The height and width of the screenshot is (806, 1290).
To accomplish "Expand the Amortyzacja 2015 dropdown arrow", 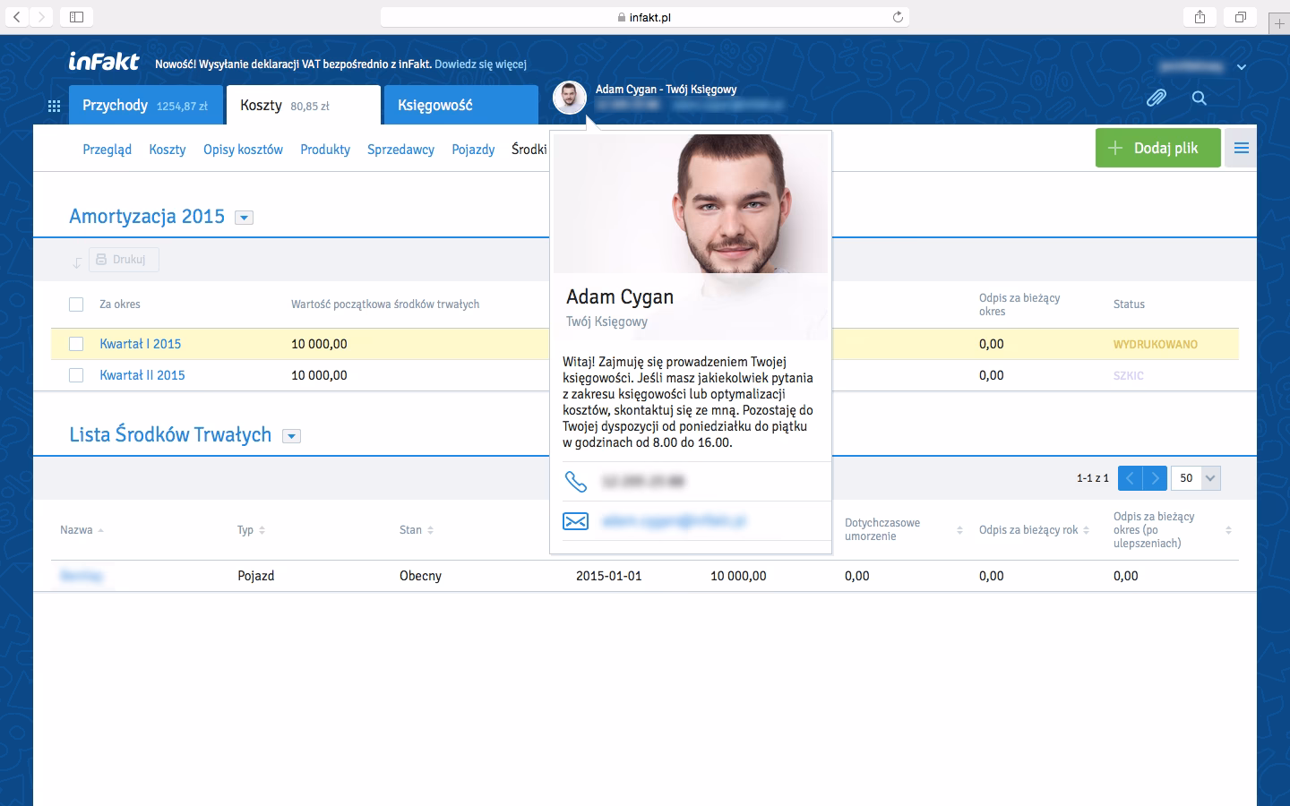I will pos(244,218).
